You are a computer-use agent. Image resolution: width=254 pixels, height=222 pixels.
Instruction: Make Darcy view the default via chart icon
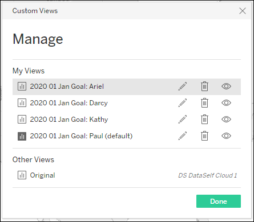pos(22,103)
